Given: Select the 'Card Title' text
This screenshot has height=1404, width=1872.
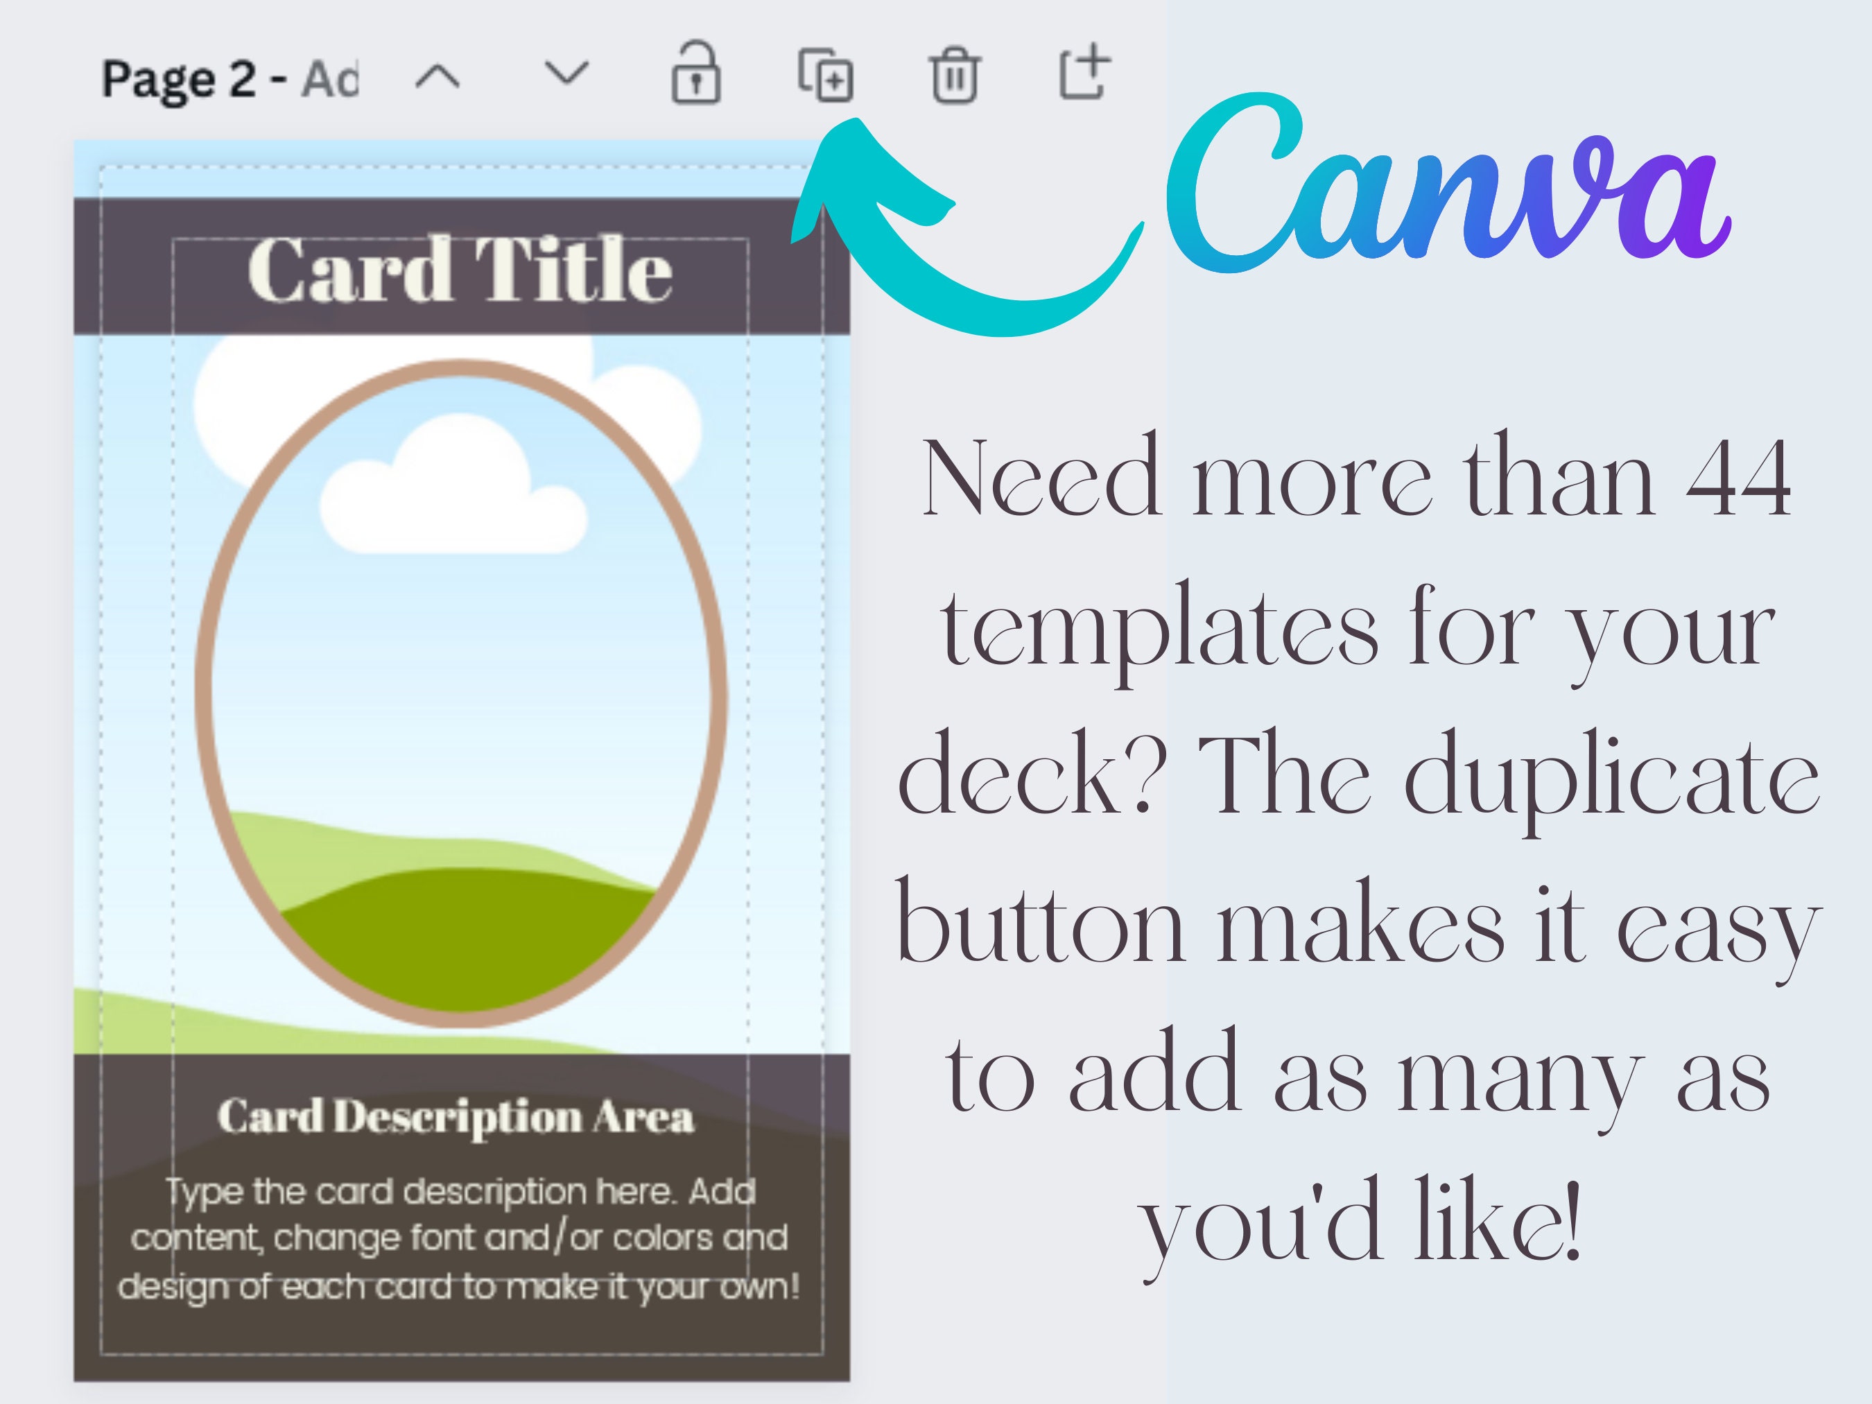Looking at the screenshot, I should coord(460,269).
